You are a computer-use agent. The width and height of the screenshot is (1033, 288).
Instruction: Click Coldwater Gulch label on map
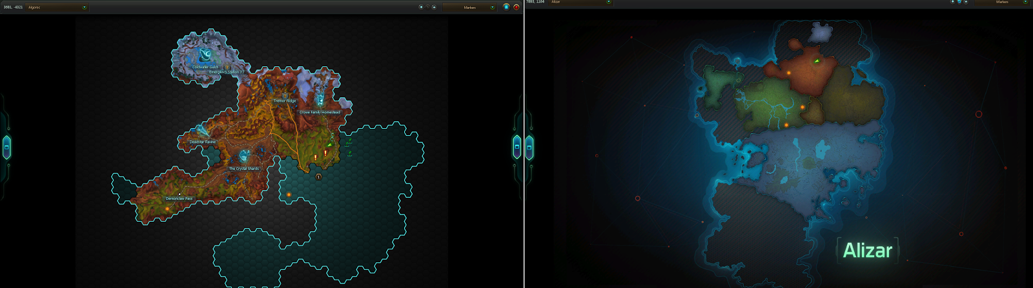[x=205, y=67]
